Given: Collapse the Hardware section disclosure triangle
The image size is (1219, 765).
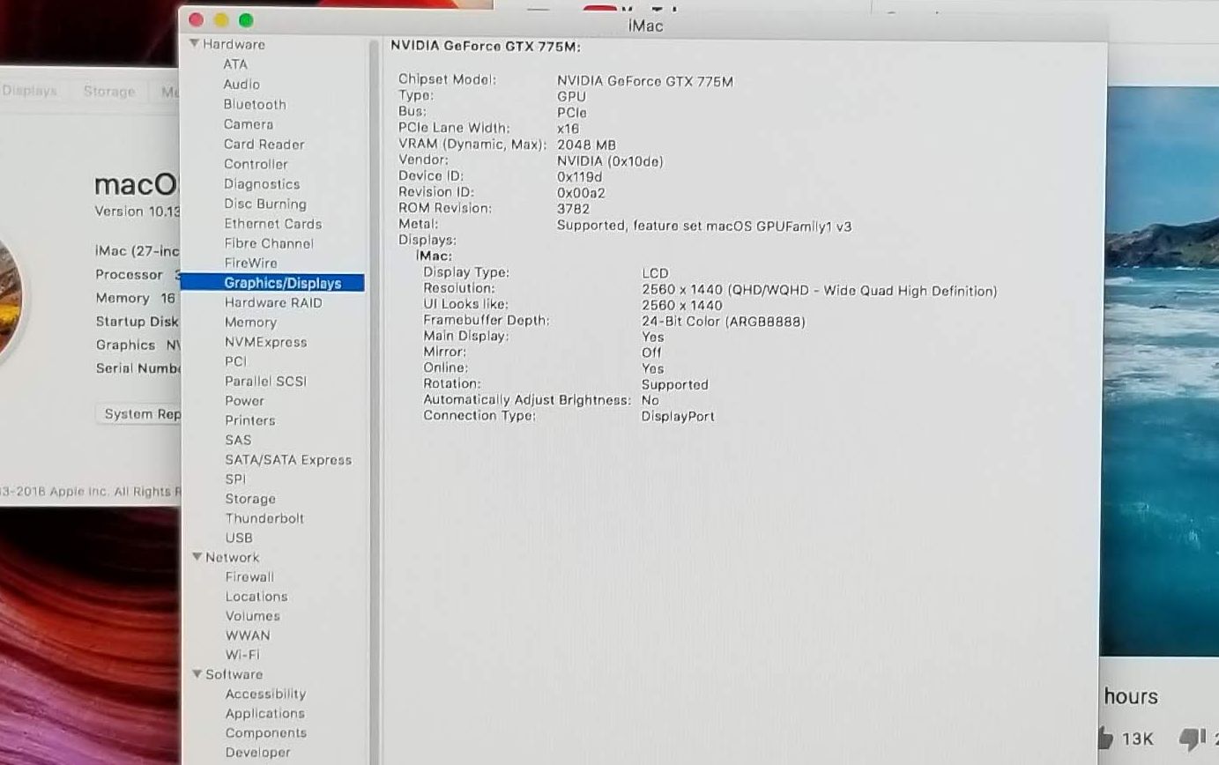Looking at the screenshot, I should pyautogui.click(x=195, y=44).
